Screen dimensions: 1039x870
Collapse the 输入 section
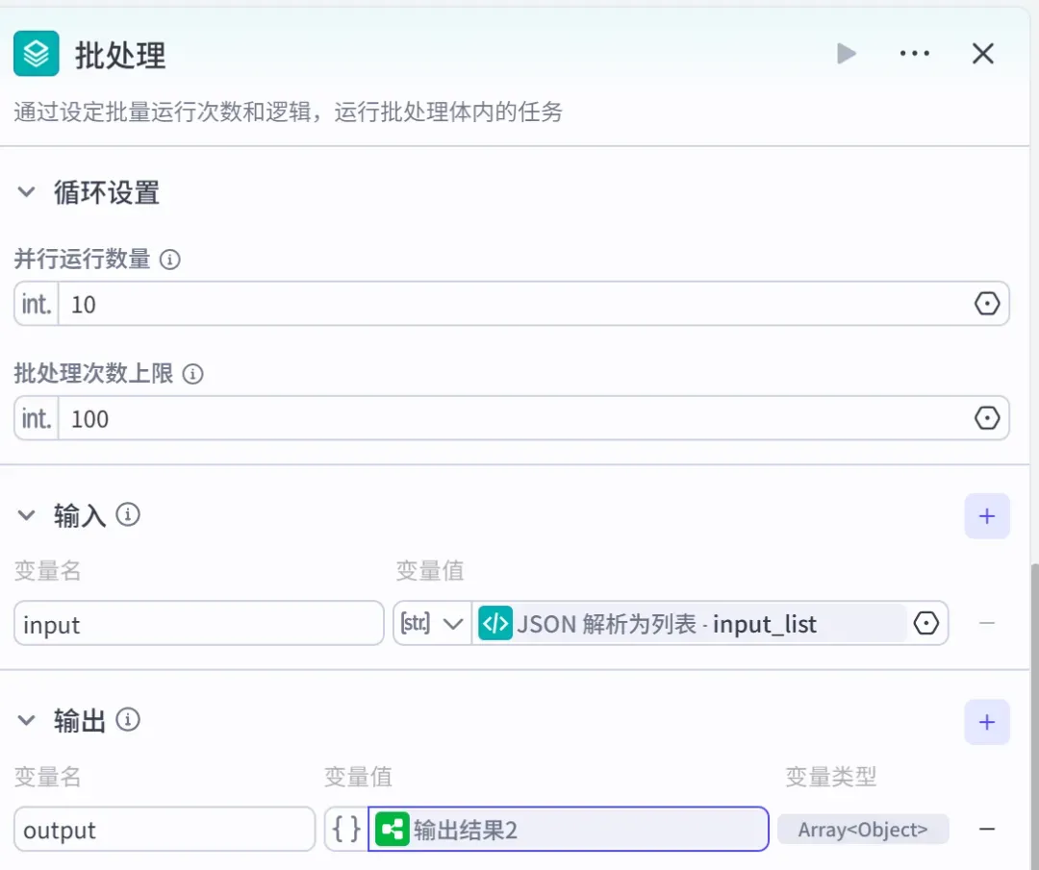[27, 515]
